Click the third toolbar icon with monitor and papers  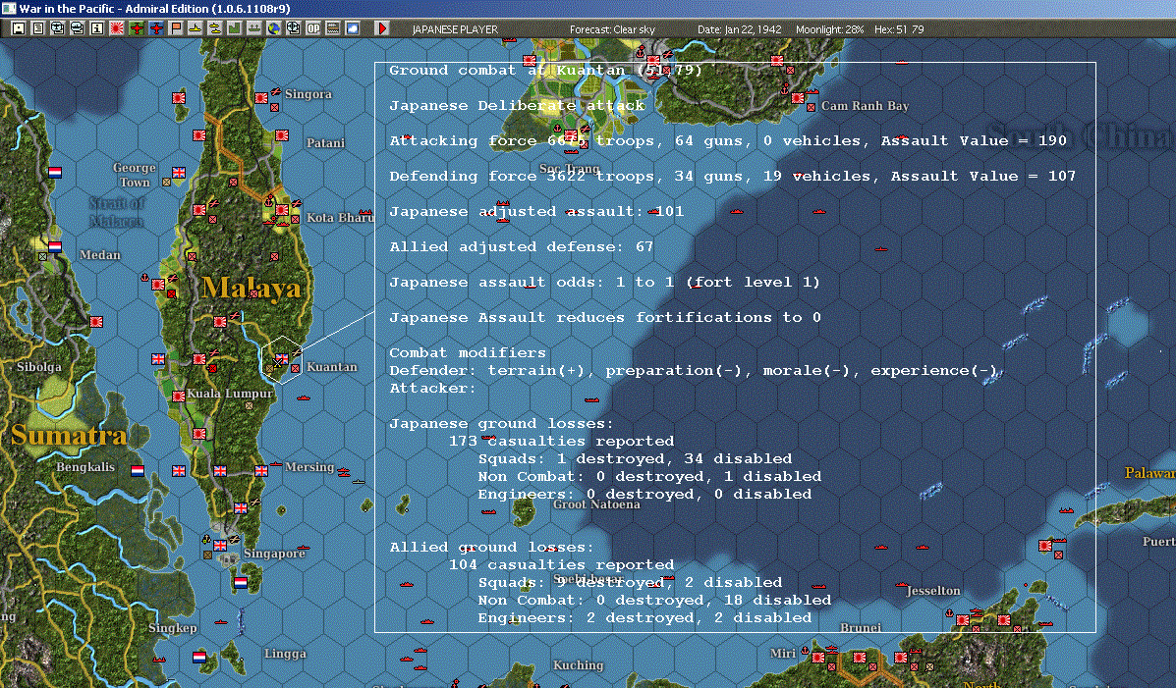tap(58, 28)
